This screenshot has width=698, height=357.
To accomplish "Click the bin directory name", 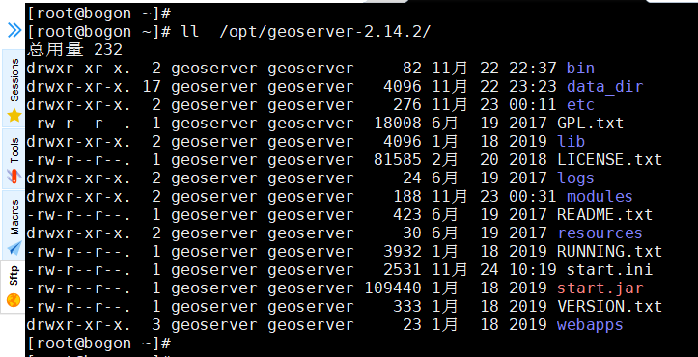I will point(580,68).
